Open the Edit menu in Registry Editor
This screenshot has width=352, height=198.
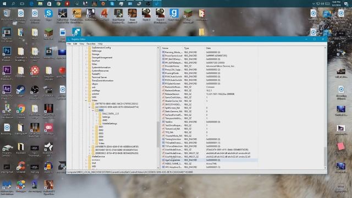[75, 43]
